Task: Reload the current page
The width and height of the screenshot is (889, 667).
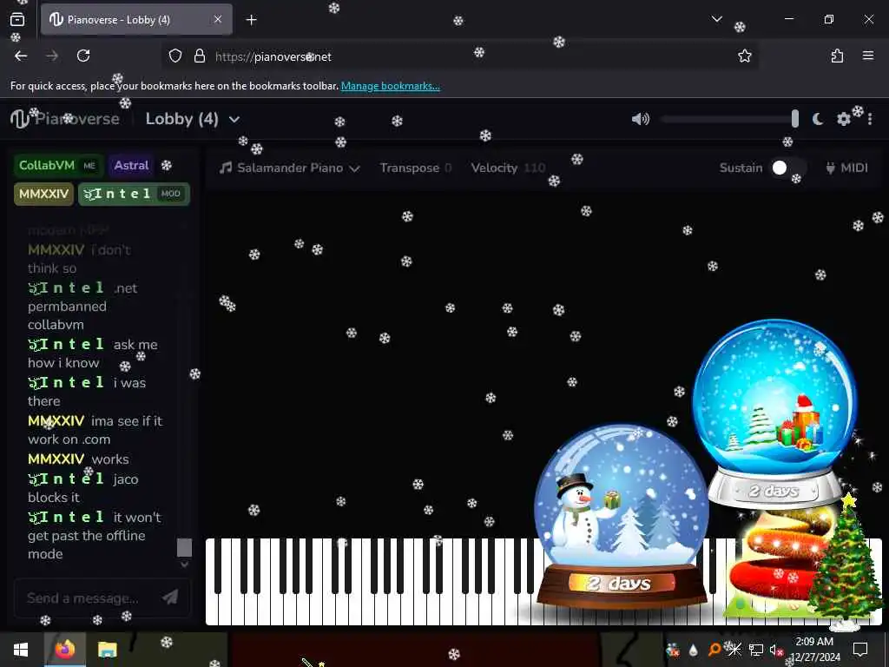Action: [x=83, y=56]
